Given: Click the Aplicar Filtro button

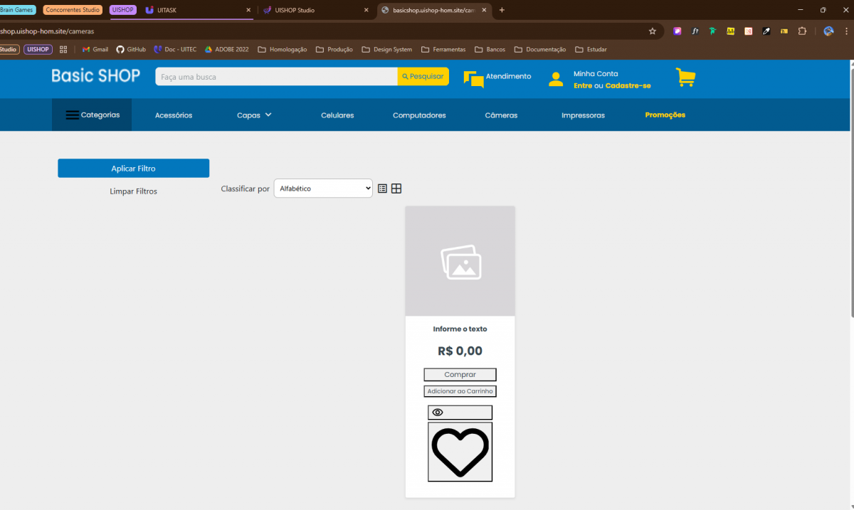Looking at the screenshot, I should click(133, 169).
